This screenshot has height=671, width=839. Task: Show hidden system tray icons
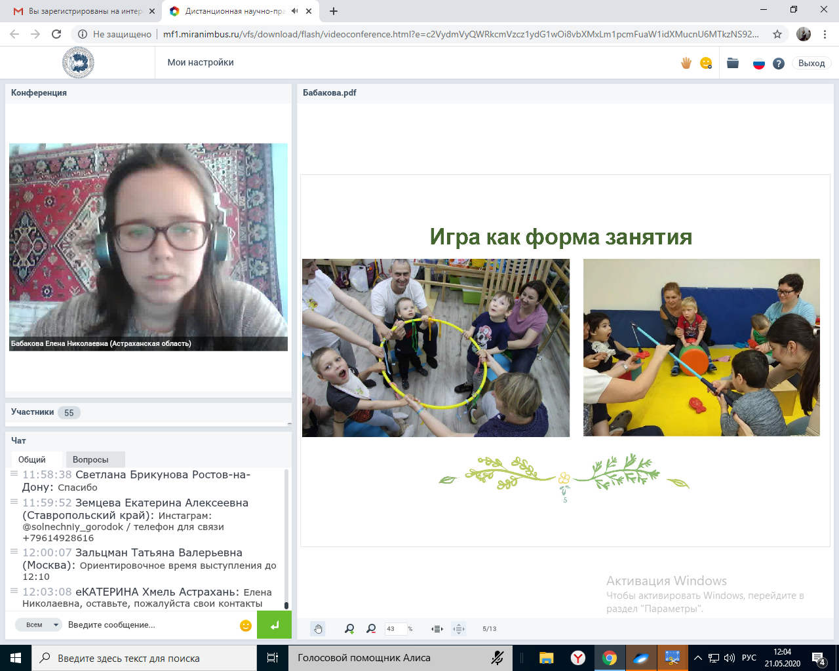pyautogui.click(x=698, y=658)
